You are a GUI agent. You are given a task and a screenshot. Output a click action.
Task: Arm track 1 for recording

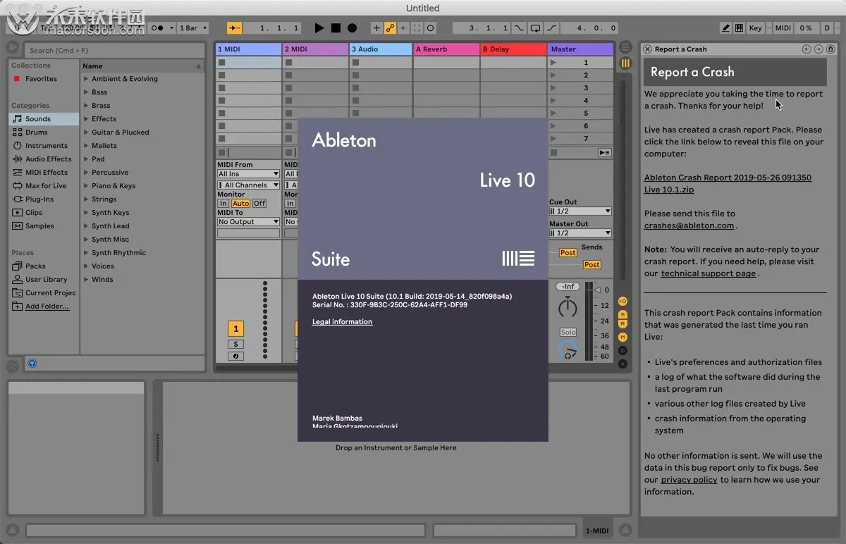click(x=235, y=357)
